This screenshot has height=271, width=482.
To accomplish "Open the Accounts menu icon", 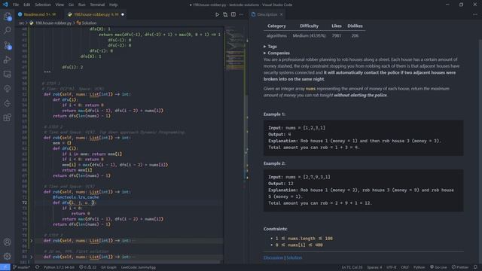I will click(7, 242).
